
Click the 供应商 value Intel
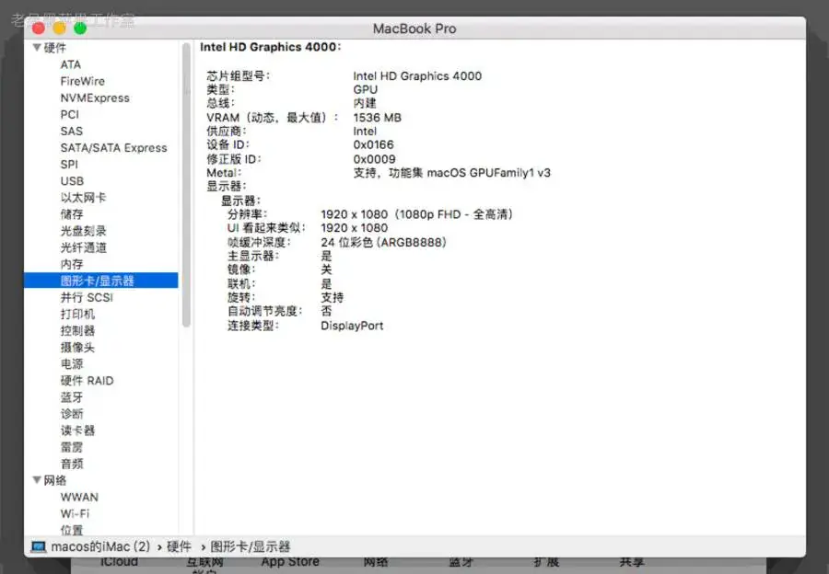[365, 131]
